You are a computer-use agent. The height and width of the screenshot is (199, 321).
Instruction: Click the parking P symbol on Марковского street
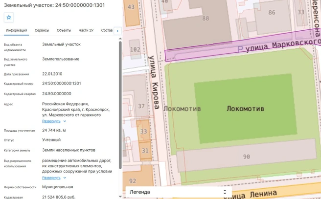click(240, 49)
